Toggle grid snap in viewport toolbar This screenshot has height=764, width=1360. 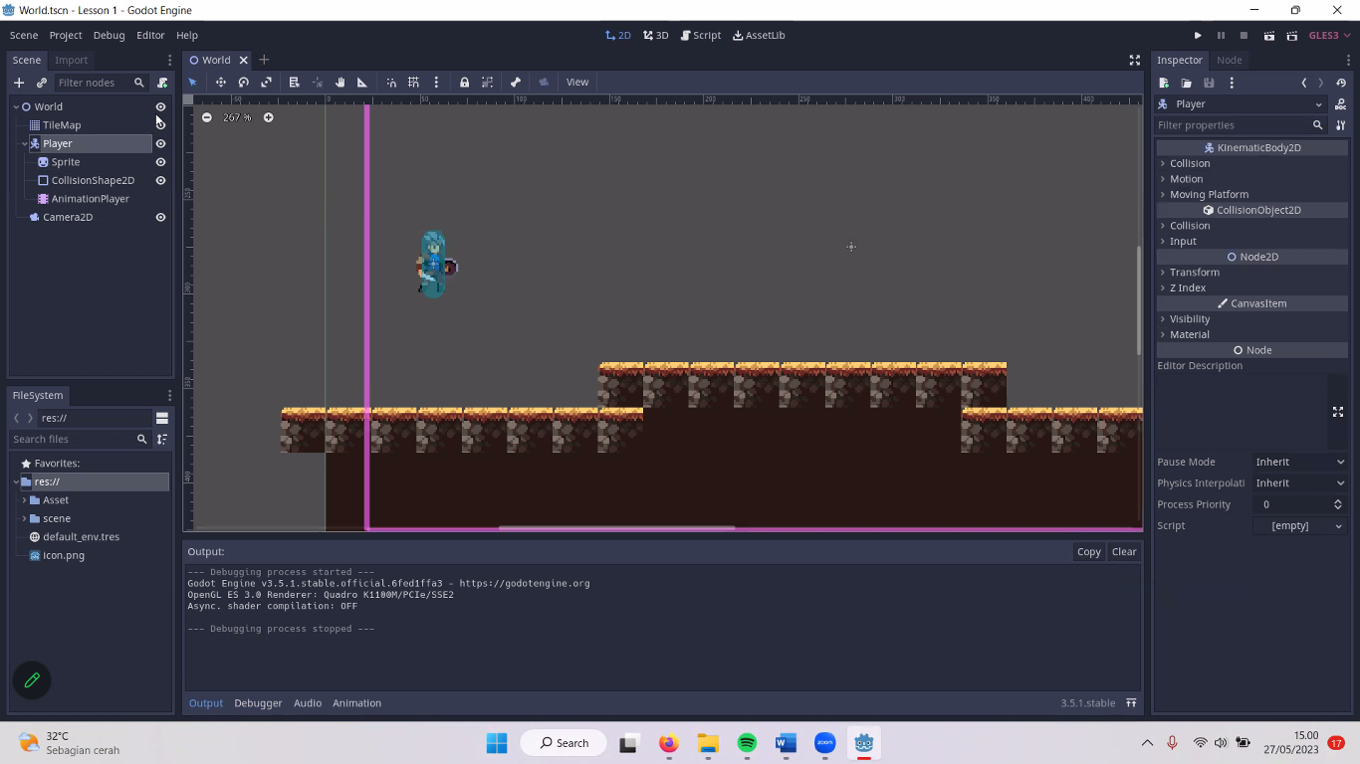(413, 83)
